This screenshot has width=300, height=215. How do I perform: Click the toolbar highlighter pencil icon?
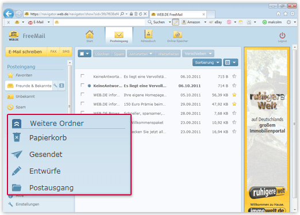click(x=176, y=22)
